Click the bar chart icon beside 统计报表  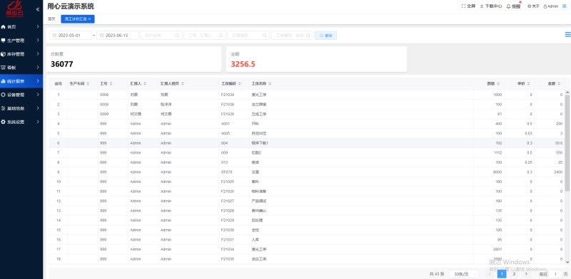[4, 81]
